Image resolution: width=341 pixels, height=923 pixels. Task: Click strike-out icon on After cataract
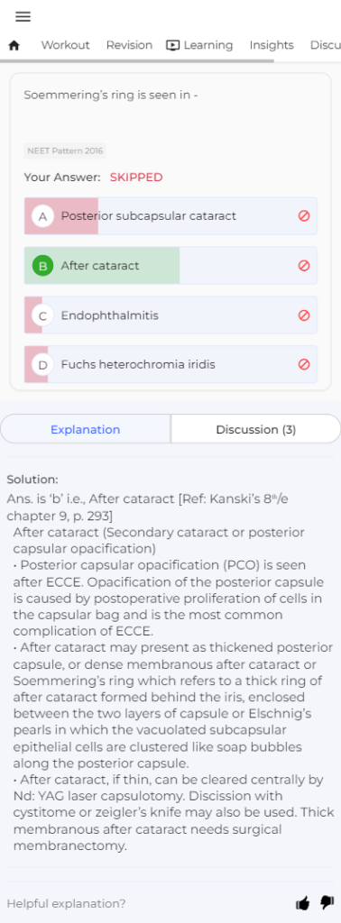pyautogui.click(x=304, y=266)
